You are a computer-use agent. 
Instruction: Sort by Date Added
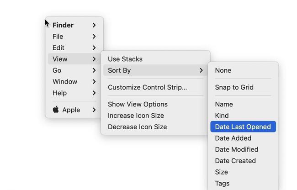click(233, 138)
